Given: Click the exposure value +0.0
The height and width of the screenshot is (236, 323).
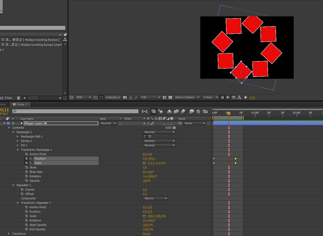Looking at the screenshot, I should pyautogui.click(x=252, y=98).
